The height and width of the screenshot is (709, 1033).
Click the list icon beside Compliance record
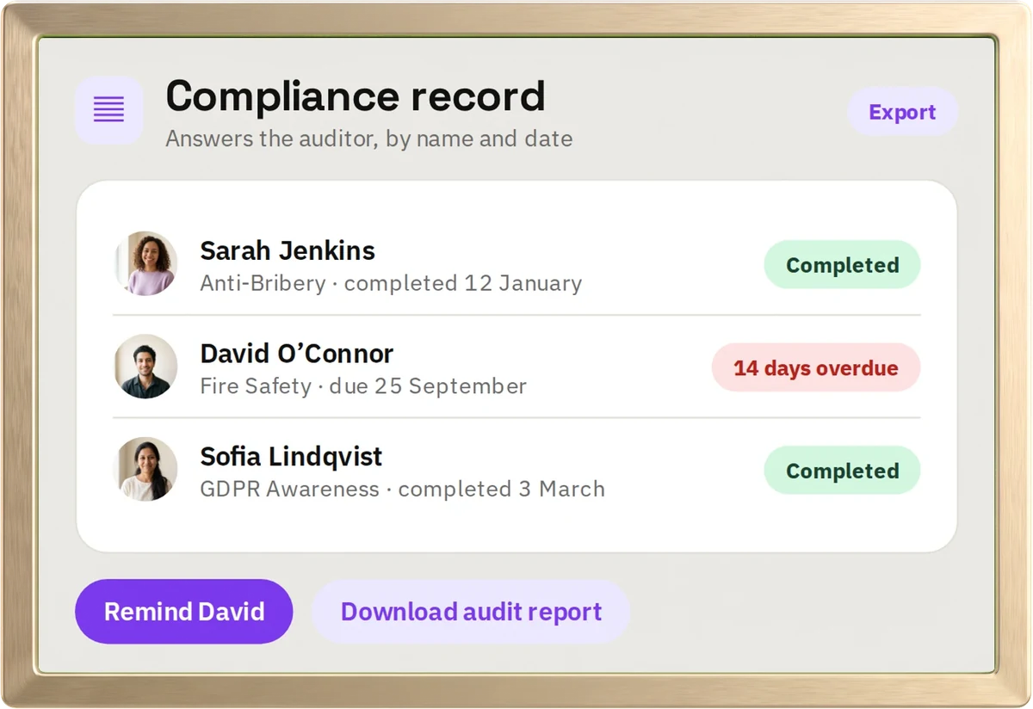pyautogui.click(x=109, y=109)
